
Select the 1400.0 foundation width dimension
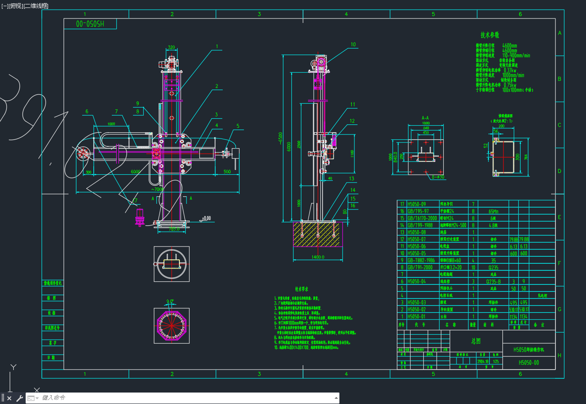(x=318, y=257)
